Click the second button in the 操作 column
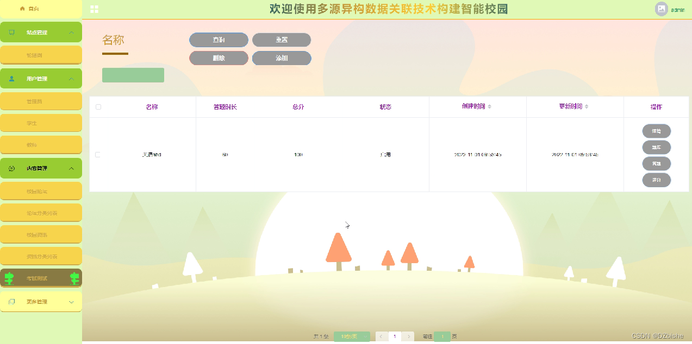 (x=656, y=148)
